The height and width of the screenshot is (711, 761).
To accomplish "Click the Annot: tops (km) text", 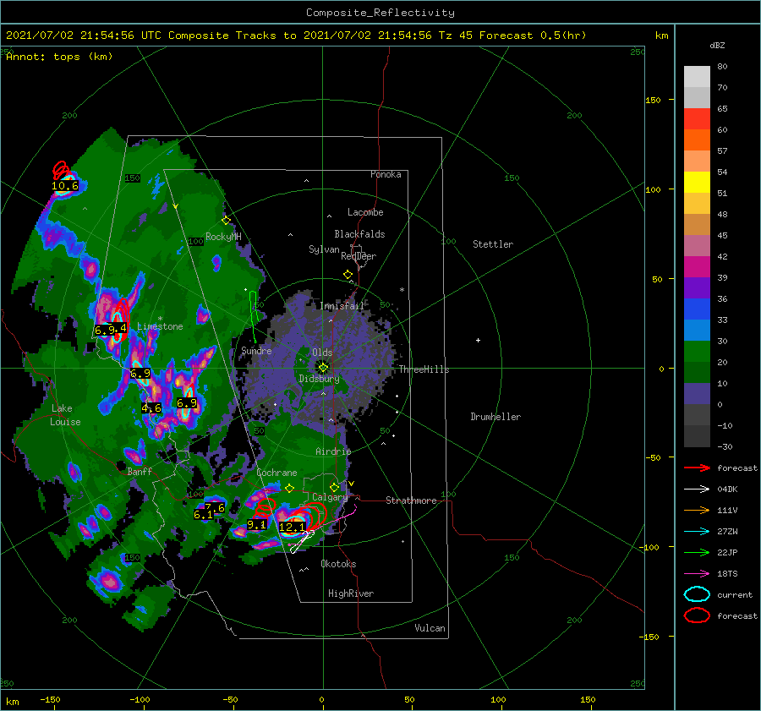I will coord(59,57).
